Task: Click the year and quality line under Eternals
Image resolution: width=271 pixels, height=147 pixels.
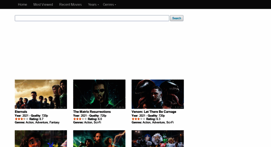Action: (31, 115)
